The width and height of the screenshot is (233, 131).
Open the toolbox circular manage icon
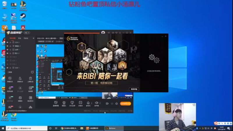pos(32,72)
